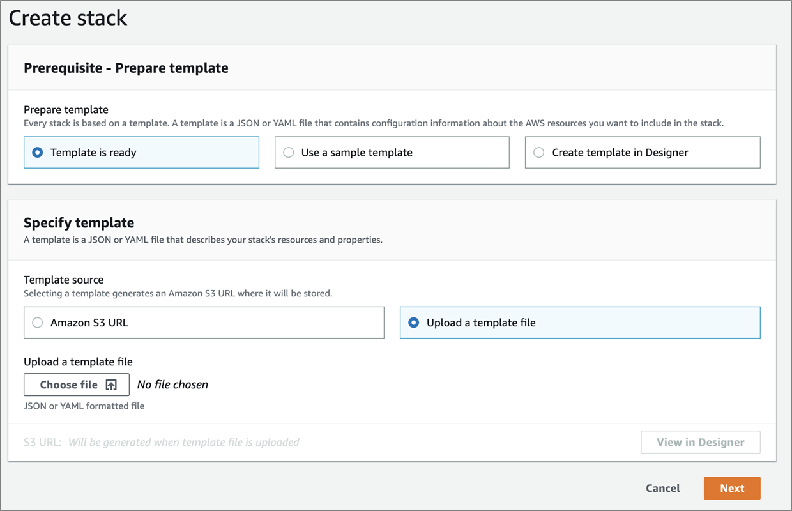Click the "Template source" field label

(63, 280)
